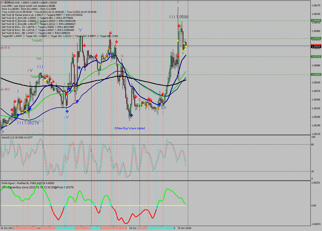This screenshot has height=231, width=322.
Task: Select the blue 'I I I 1.05279' wave label
Action: point(28,123)
